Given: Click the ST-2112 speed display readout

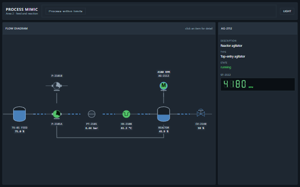Looking at the screenshot, I should (x=258, y=84).
